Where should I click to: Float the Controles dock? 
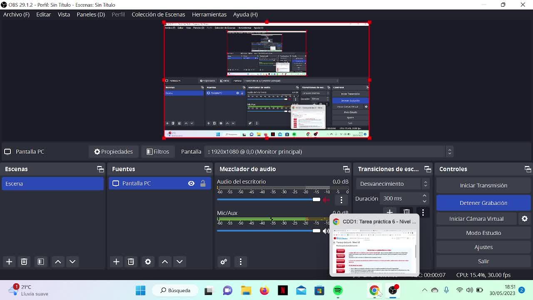pos(528,169)
